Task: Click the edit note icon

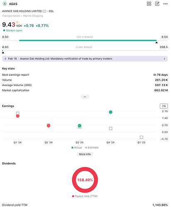Action: tap(157, 4)
